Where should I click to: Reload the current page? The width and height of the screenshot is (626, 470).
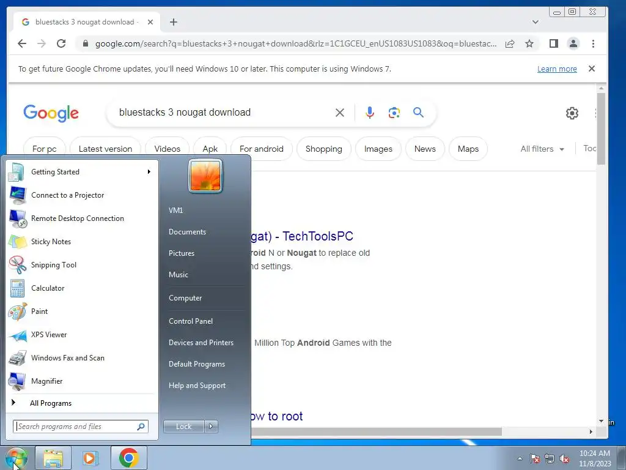(x=61, y=43)
